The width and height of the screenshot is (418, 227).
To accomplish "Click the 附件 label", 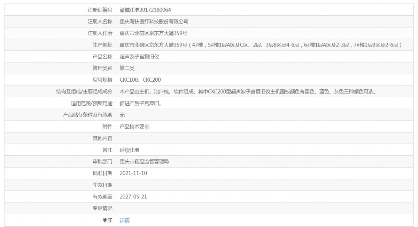I will point(108,127).
